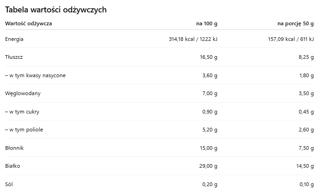The height and width of the screenshot is (193, 330).
Task: Click the '314,18 kcal / 1222 kJ' value
Action: [193, 39]
